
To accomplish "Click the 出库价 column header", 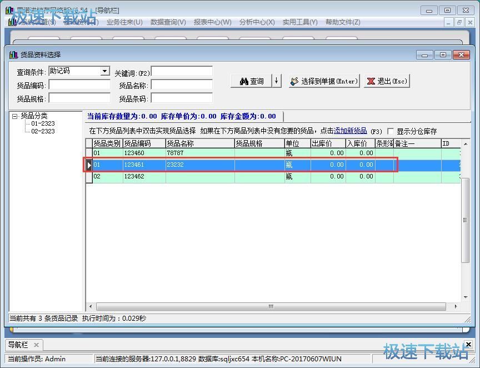I will tap(328, 143).
